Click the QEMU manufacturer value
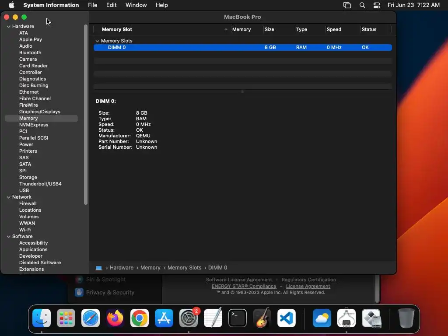 click(143, 136)
